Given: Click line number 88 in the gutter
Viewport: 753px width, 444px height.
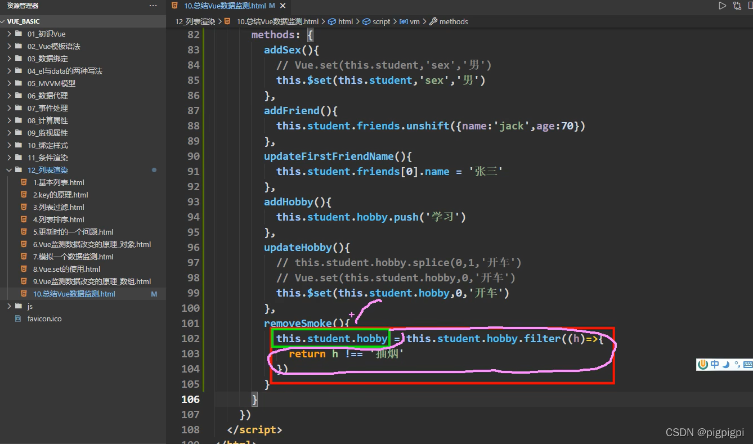Looking at the screenshot, I should 193,125.
